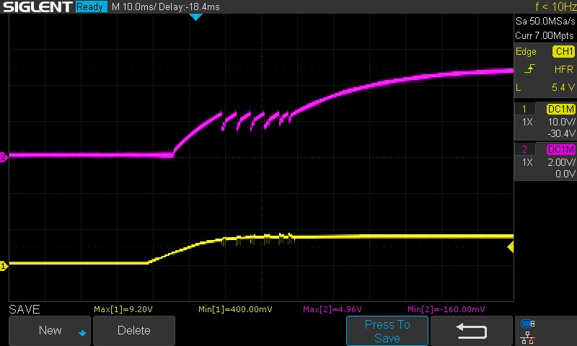
Task: Select the Sa 50.0MSa/s sample rate text
Action: click(x=545, y=22)
